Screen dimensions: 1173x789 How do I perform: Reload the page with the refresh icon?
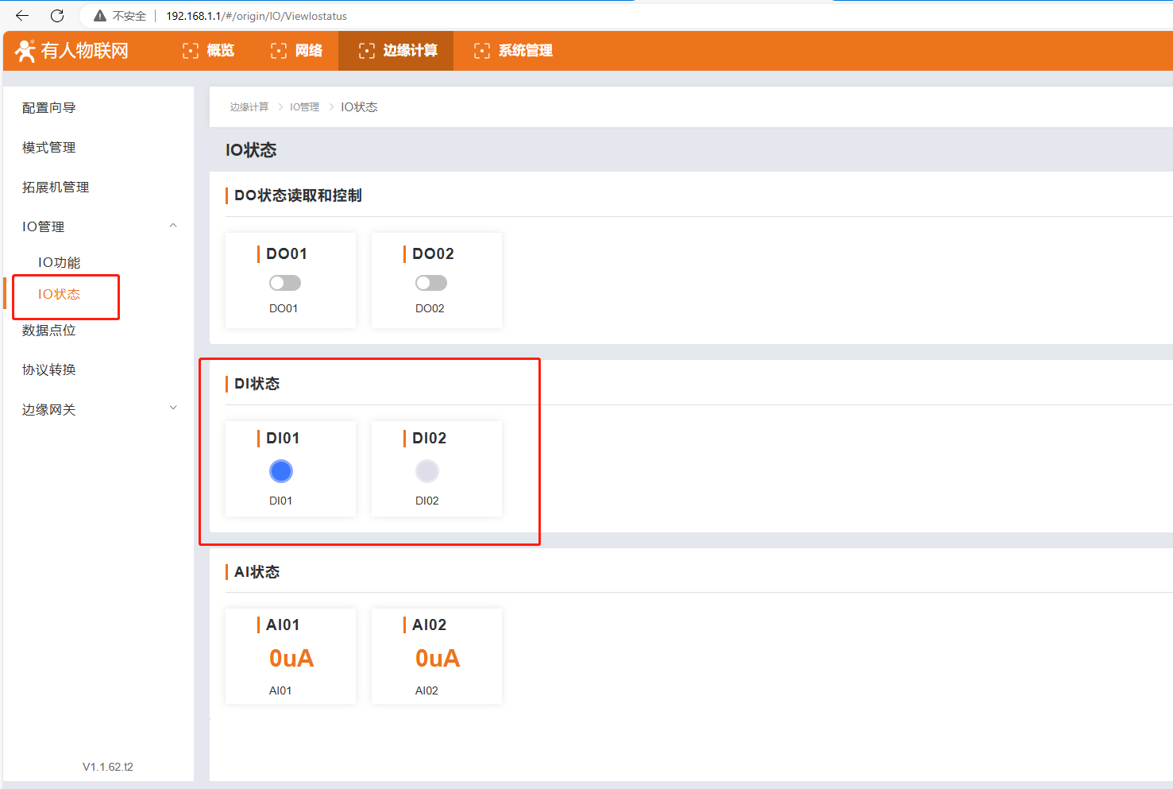pos(57,16)
